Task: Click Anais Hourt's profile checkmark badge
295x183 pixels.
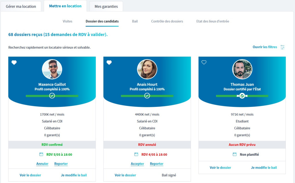Action: pos(147,96)
